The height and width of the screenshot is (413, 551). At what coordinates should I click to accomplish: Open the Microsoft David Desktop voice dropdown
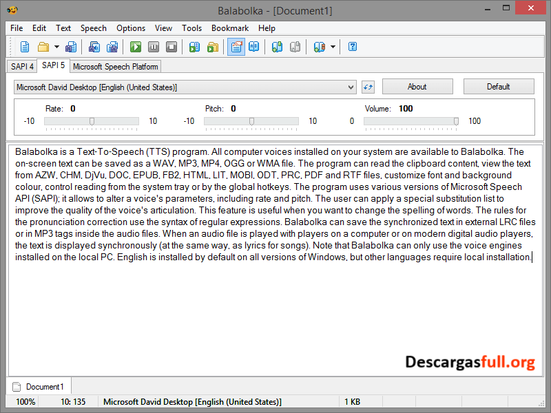185,87
